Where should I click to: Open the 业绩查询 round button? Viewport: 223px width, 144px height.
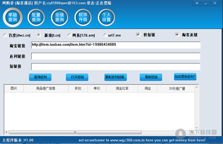59,17
